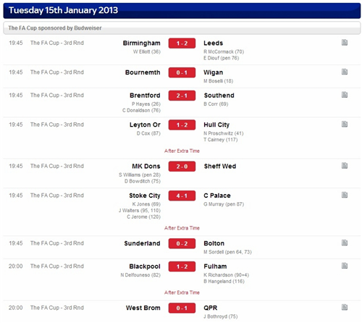
Task: Select the 4-1 Stoke City score box
Action: click(x=182, y=196)
